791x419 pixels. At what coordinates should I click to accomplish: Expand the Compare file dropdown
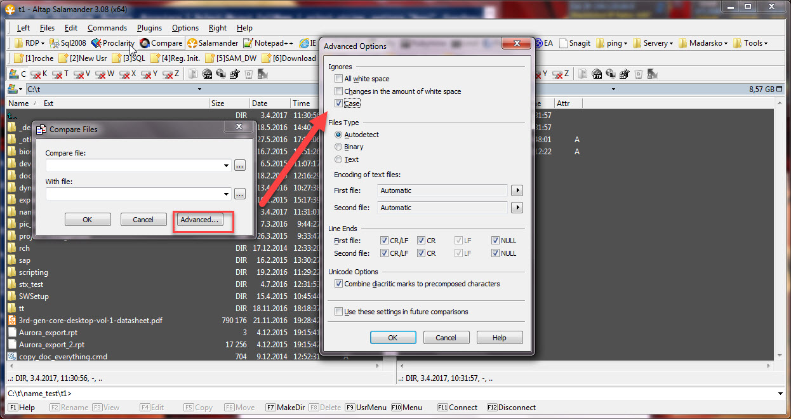[227, 165]
